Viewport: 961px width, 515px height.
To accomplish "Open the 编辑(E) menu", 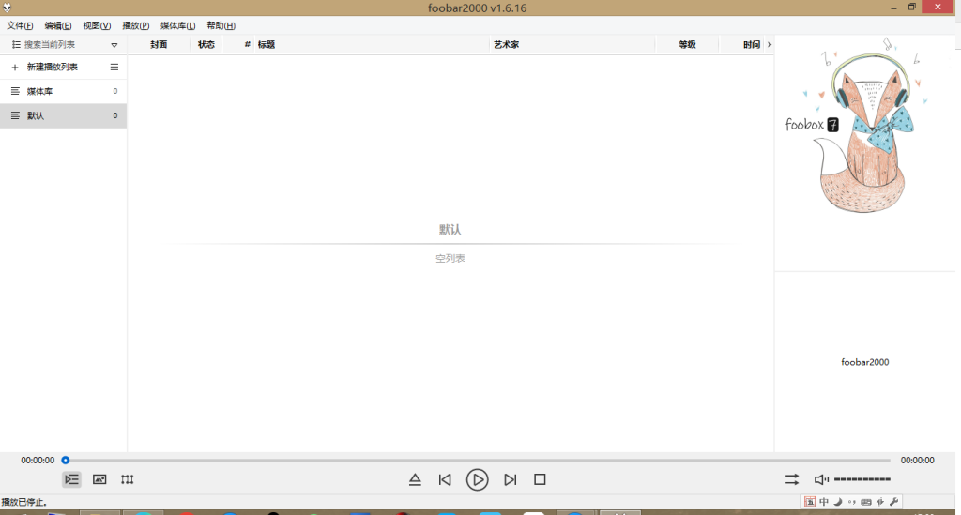I will point(57,25).
